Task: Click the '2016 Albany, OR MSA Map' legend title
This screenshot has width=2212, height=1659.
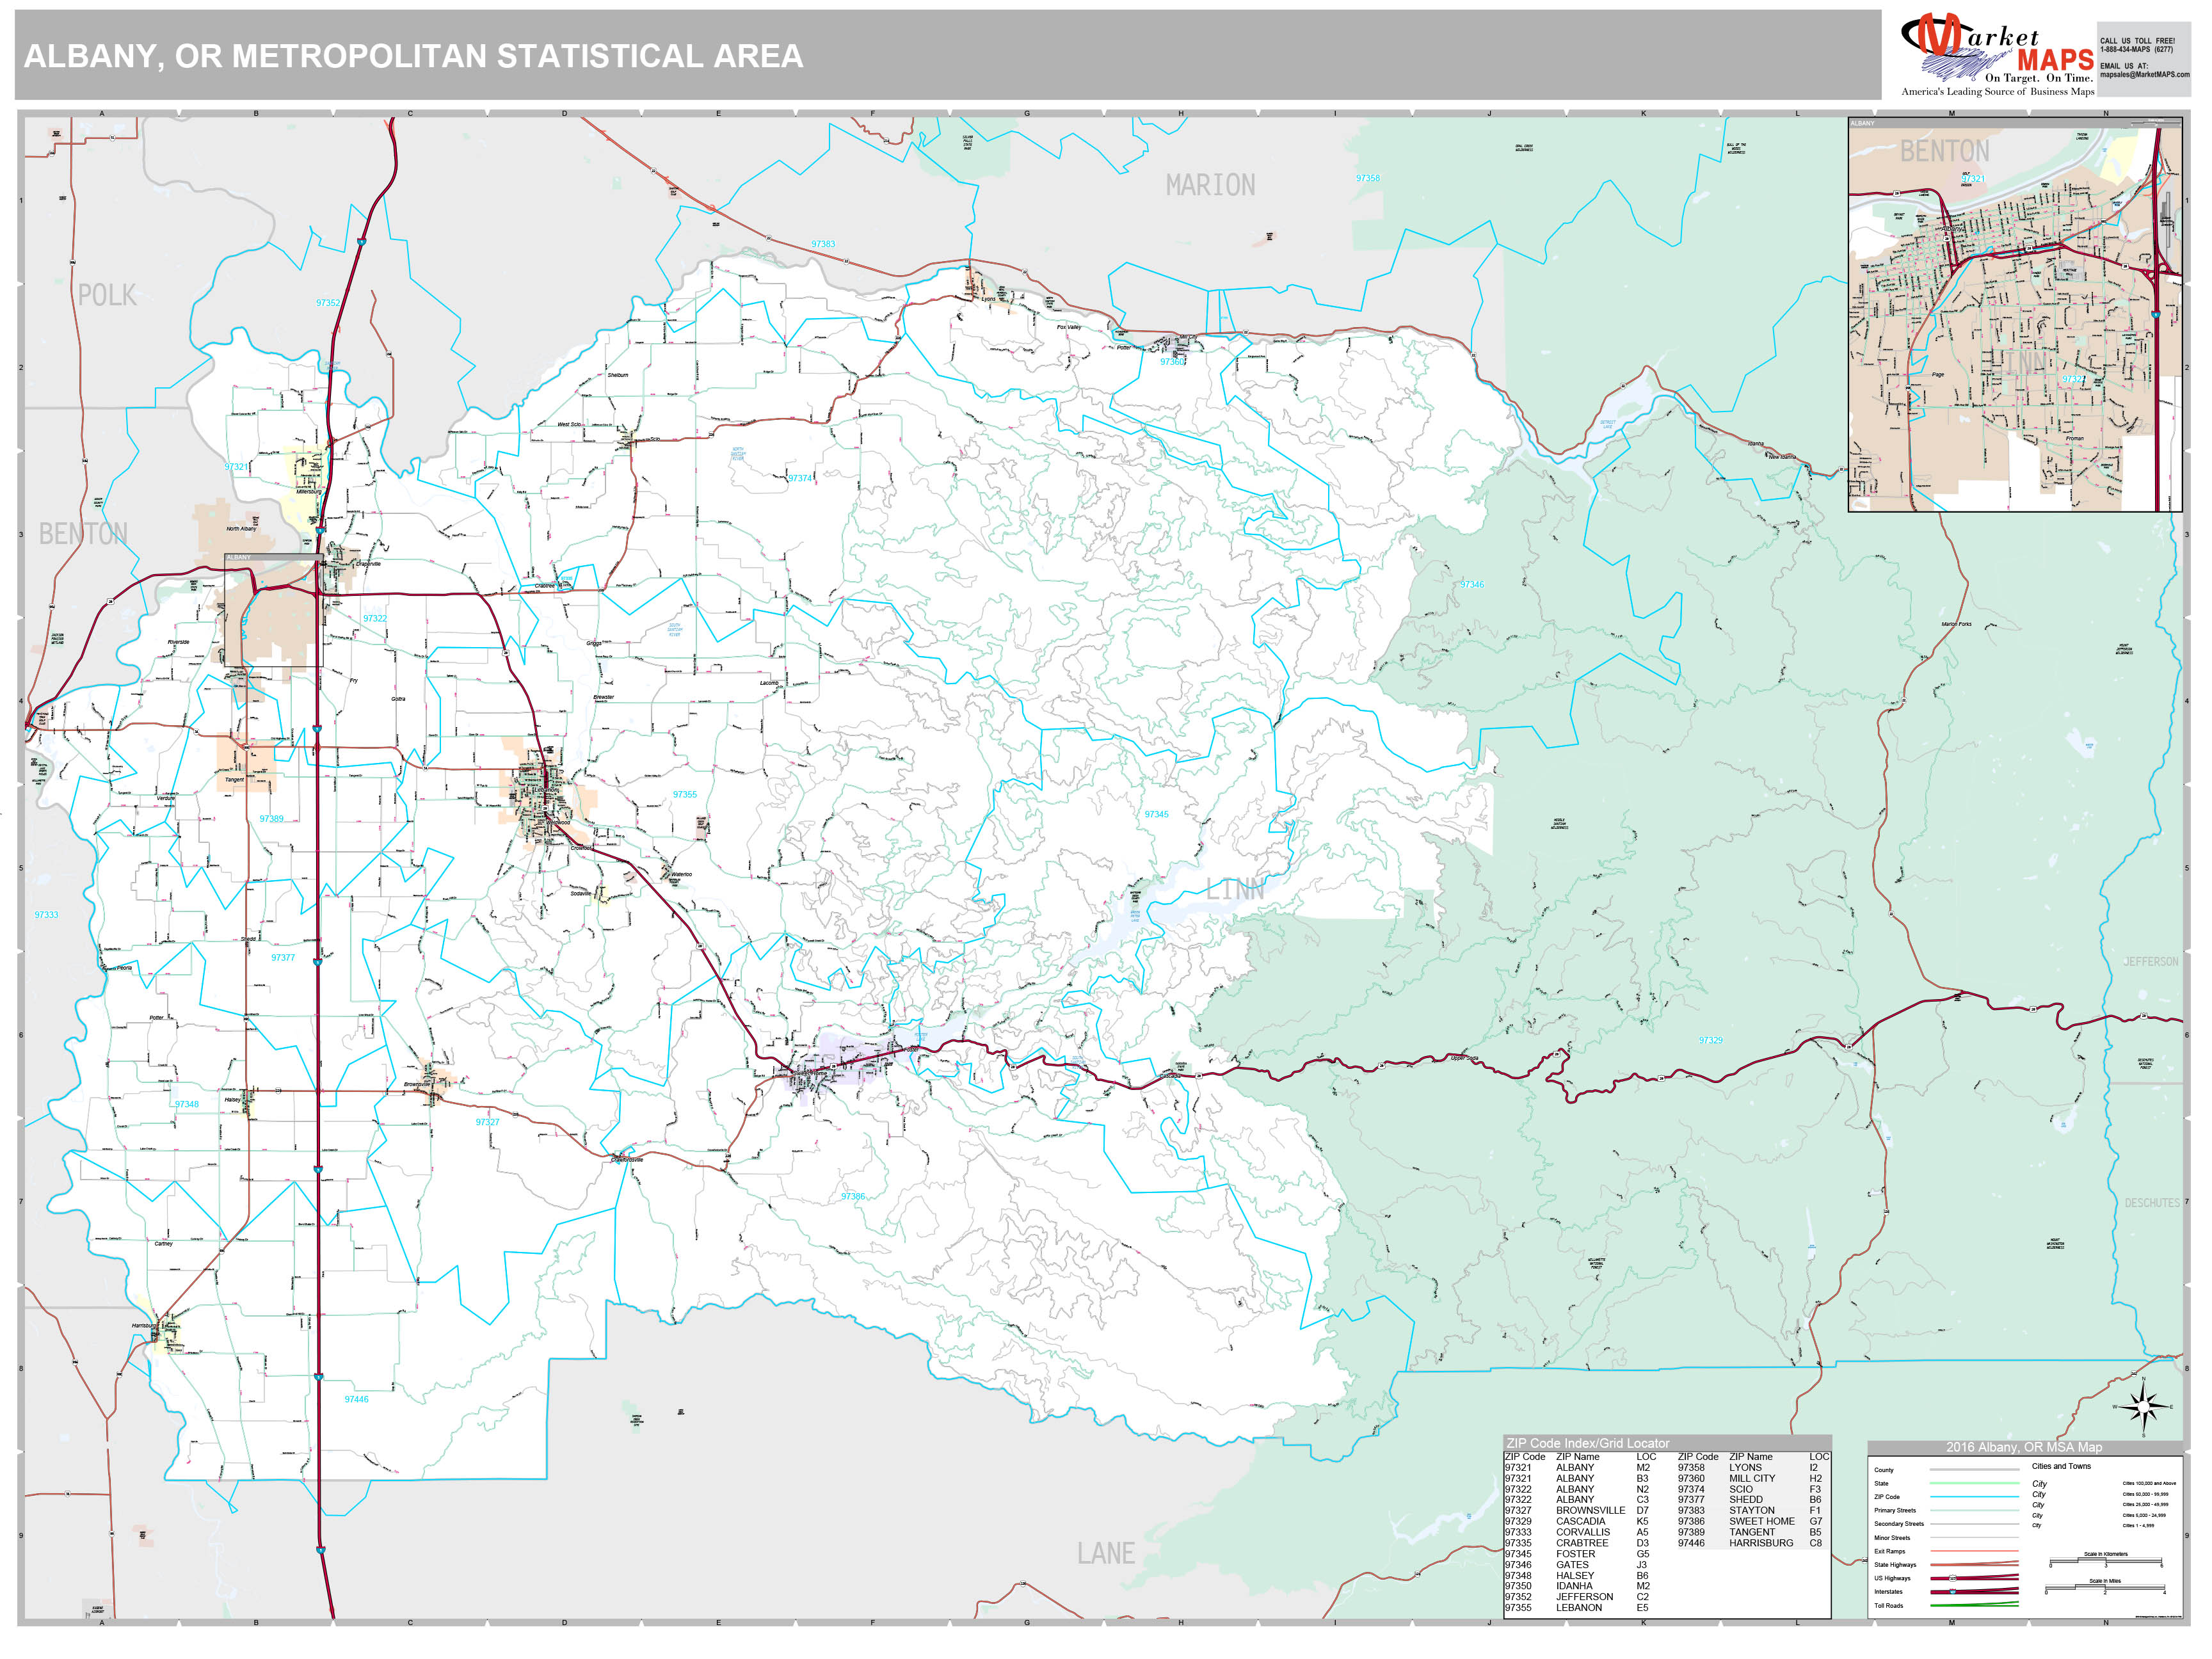Action: pyautogui.click(x=2024, y=1447)
